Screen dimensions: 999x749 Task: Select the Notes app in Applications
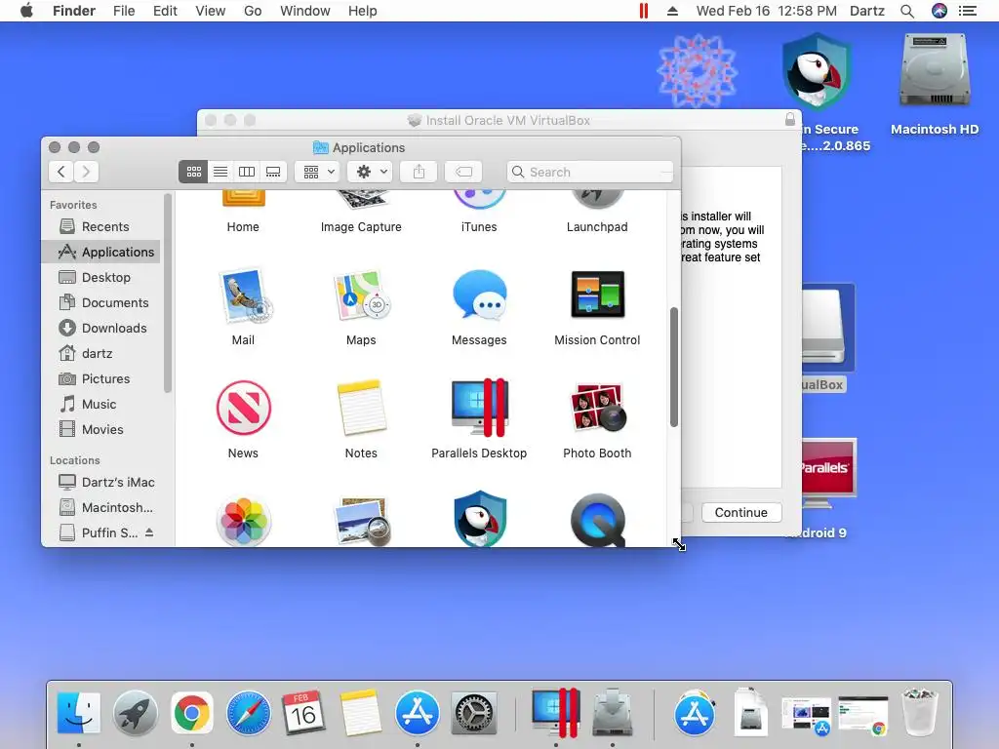361,408
